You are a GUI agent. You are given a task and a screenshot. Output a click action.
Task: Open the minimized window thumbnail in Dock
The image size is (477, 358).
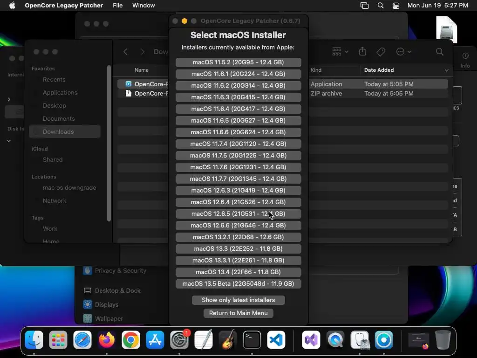[x=419, y=340]
